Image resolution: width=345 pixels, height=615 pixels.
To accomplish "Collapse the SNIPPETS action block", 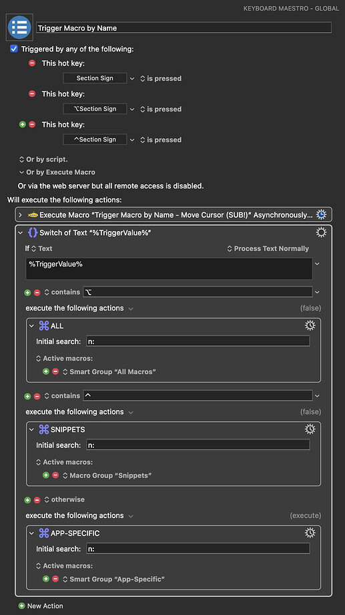I will coord(32,429).
